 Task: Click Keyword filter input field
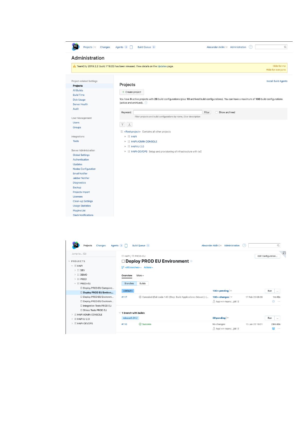[168, 112]
